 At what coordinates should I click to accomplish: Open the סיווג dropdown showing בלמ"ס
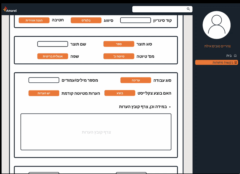point(86,20)
